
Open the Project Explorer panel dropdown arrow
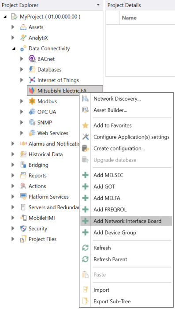click(x=98, y=5)
